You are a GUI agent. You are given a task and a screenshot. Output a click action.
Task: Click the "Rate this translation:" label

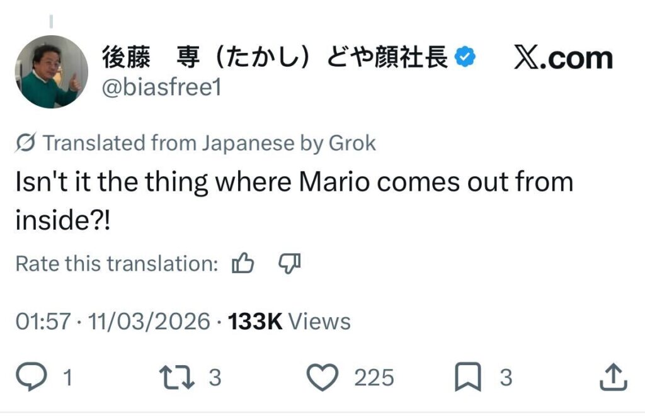tap(117, 264)
